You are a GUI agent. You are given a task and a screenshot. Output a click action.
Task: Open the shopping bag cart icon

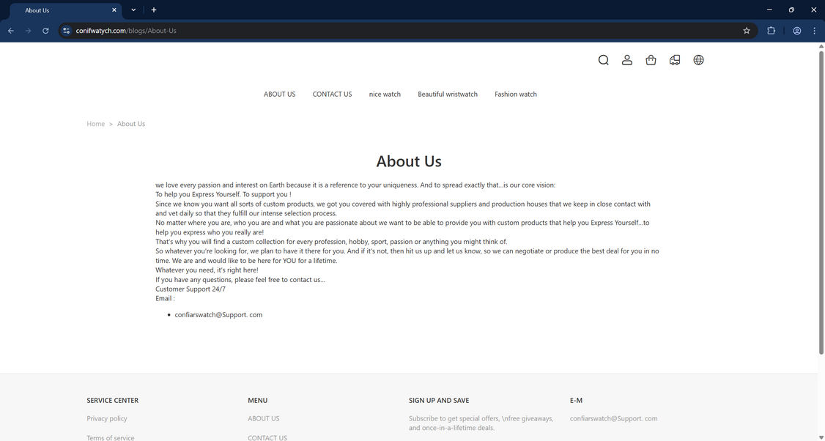coord(651,60)
